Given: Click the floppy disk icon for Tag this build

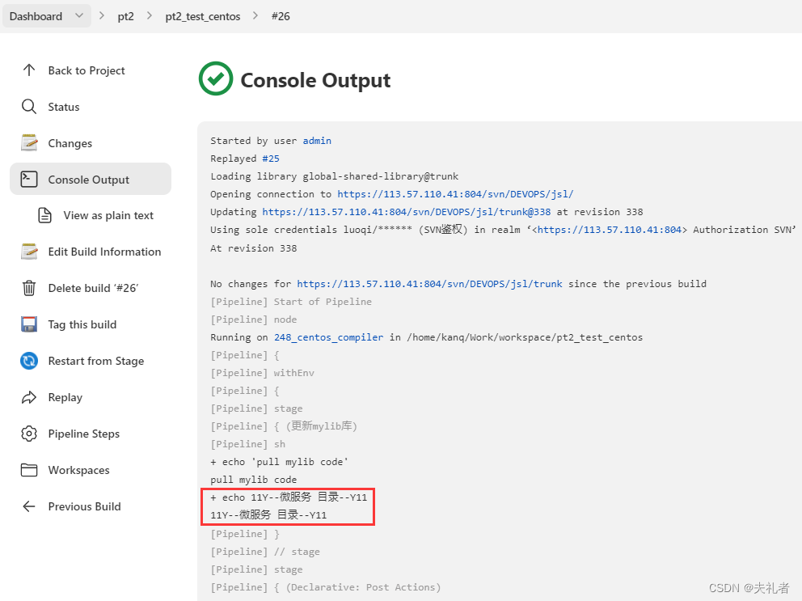Looking at the screenshot, I should click(29, 324).
